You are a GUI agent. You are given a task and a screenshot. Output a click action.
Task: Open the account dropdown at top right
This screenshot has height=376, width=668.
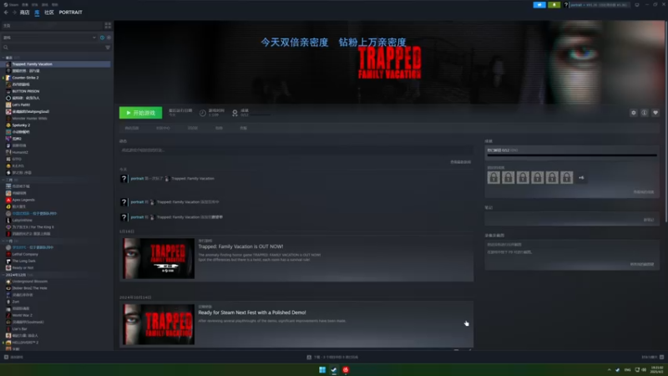pos(599,5)
